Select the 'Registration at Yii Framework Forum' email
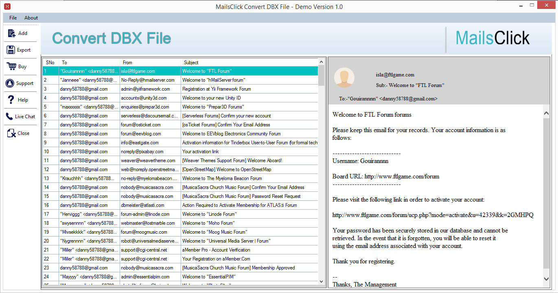558x293 pixels. (x=180, y=89)
